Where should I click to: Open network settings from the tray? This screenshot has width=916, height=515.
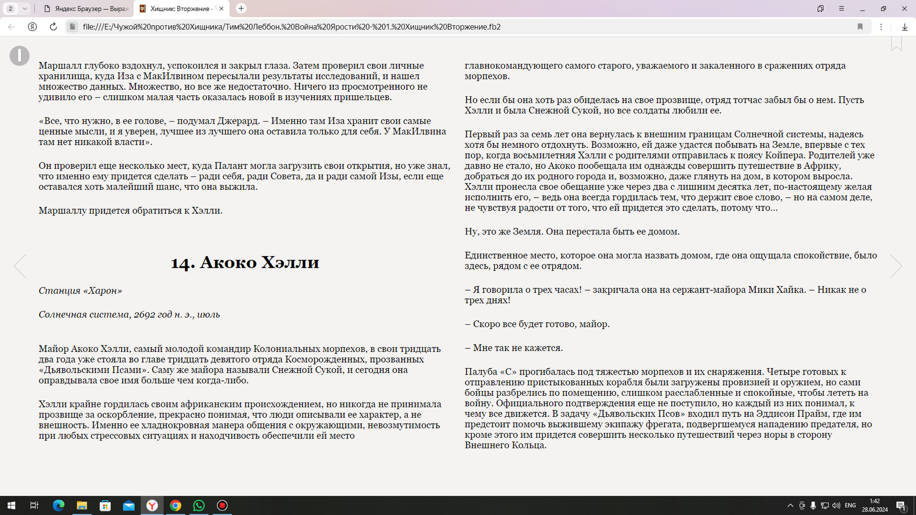point(825,505)
